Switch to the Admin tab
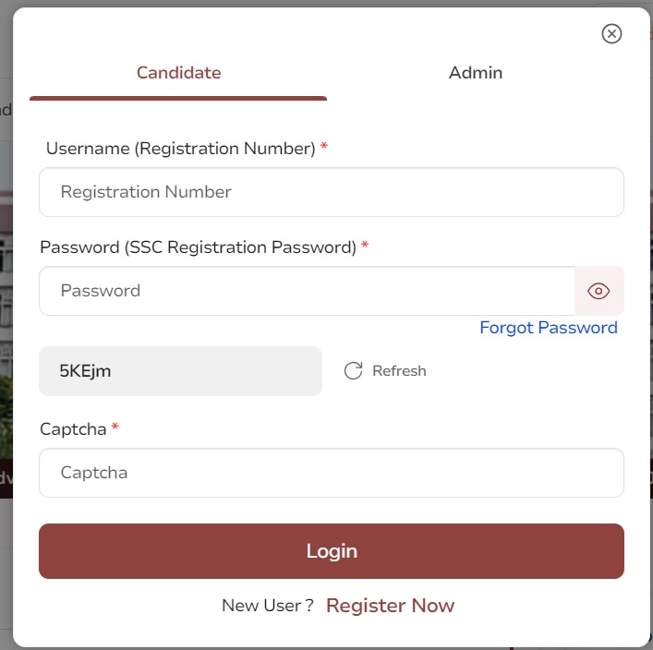Viewport: 653px width, 650px height. 476,73
